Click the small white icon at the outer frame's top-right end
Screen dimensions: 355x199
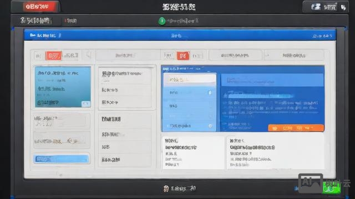click(x=343, y=7)
